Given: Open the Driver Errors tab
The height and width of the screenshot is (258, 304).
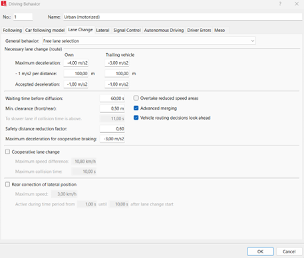Looking at the screenshot, I should (x=199, y=30).
